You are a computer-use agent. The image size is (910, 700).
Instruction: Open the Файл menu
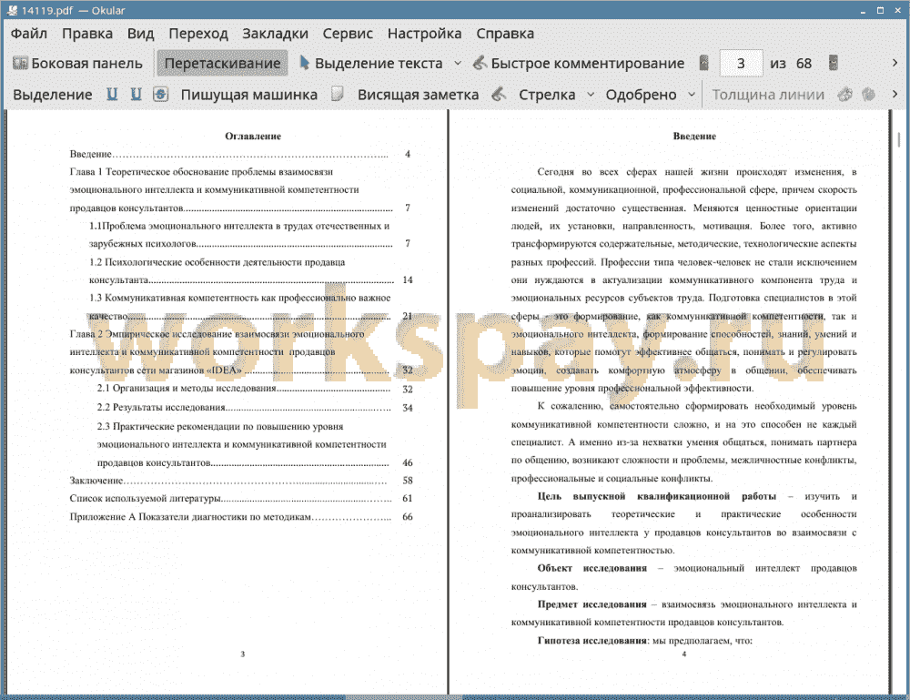[29, 34]
